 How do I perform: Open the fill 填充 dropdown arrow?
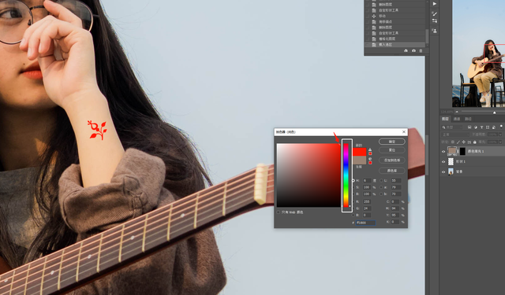click(x=500, y=142)
